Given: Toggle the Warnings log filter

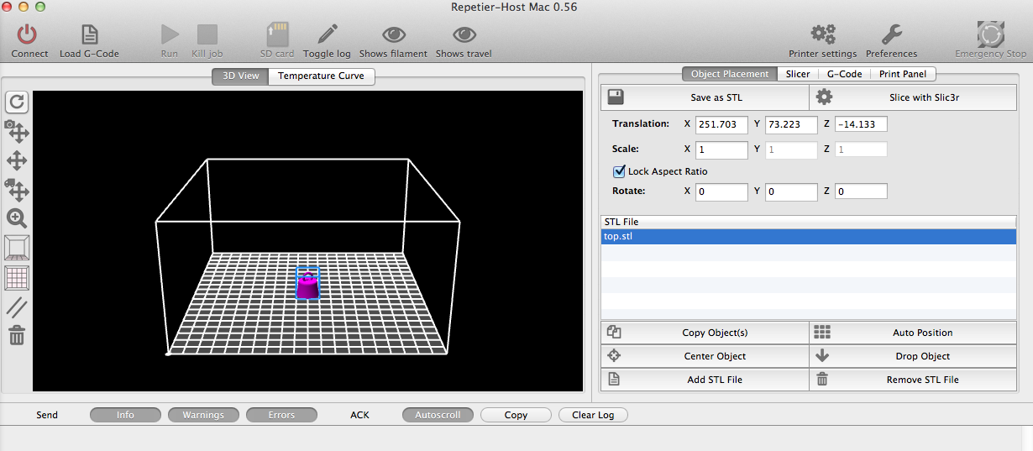Looking at the screenshot, I should pyautogui.click(x=203, y=415).
